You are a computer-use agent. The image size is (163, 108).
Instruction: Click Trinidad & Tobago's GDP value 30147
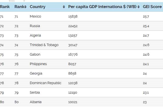73,45
